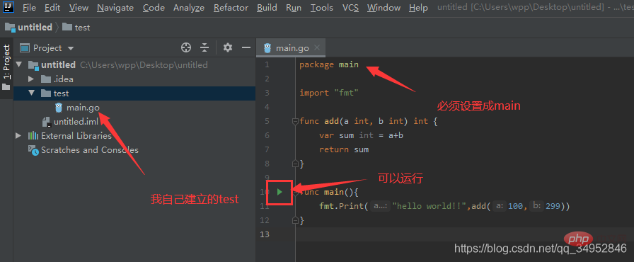Screen dimensions: 634x262
Task: Expand External Libraries node
Action: point(18,135)
